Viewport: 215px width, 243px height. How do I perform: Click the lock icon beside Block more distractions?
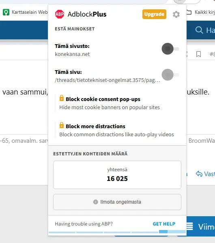pyautogui.click(x=62, y=125)
